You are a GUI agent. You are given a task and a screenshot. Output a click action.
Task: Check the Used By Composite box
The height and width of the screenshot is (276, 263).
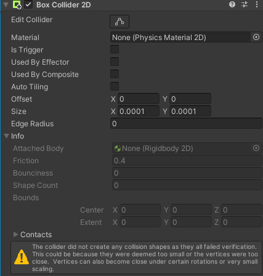pyautogui.click(x=115, y=74)
